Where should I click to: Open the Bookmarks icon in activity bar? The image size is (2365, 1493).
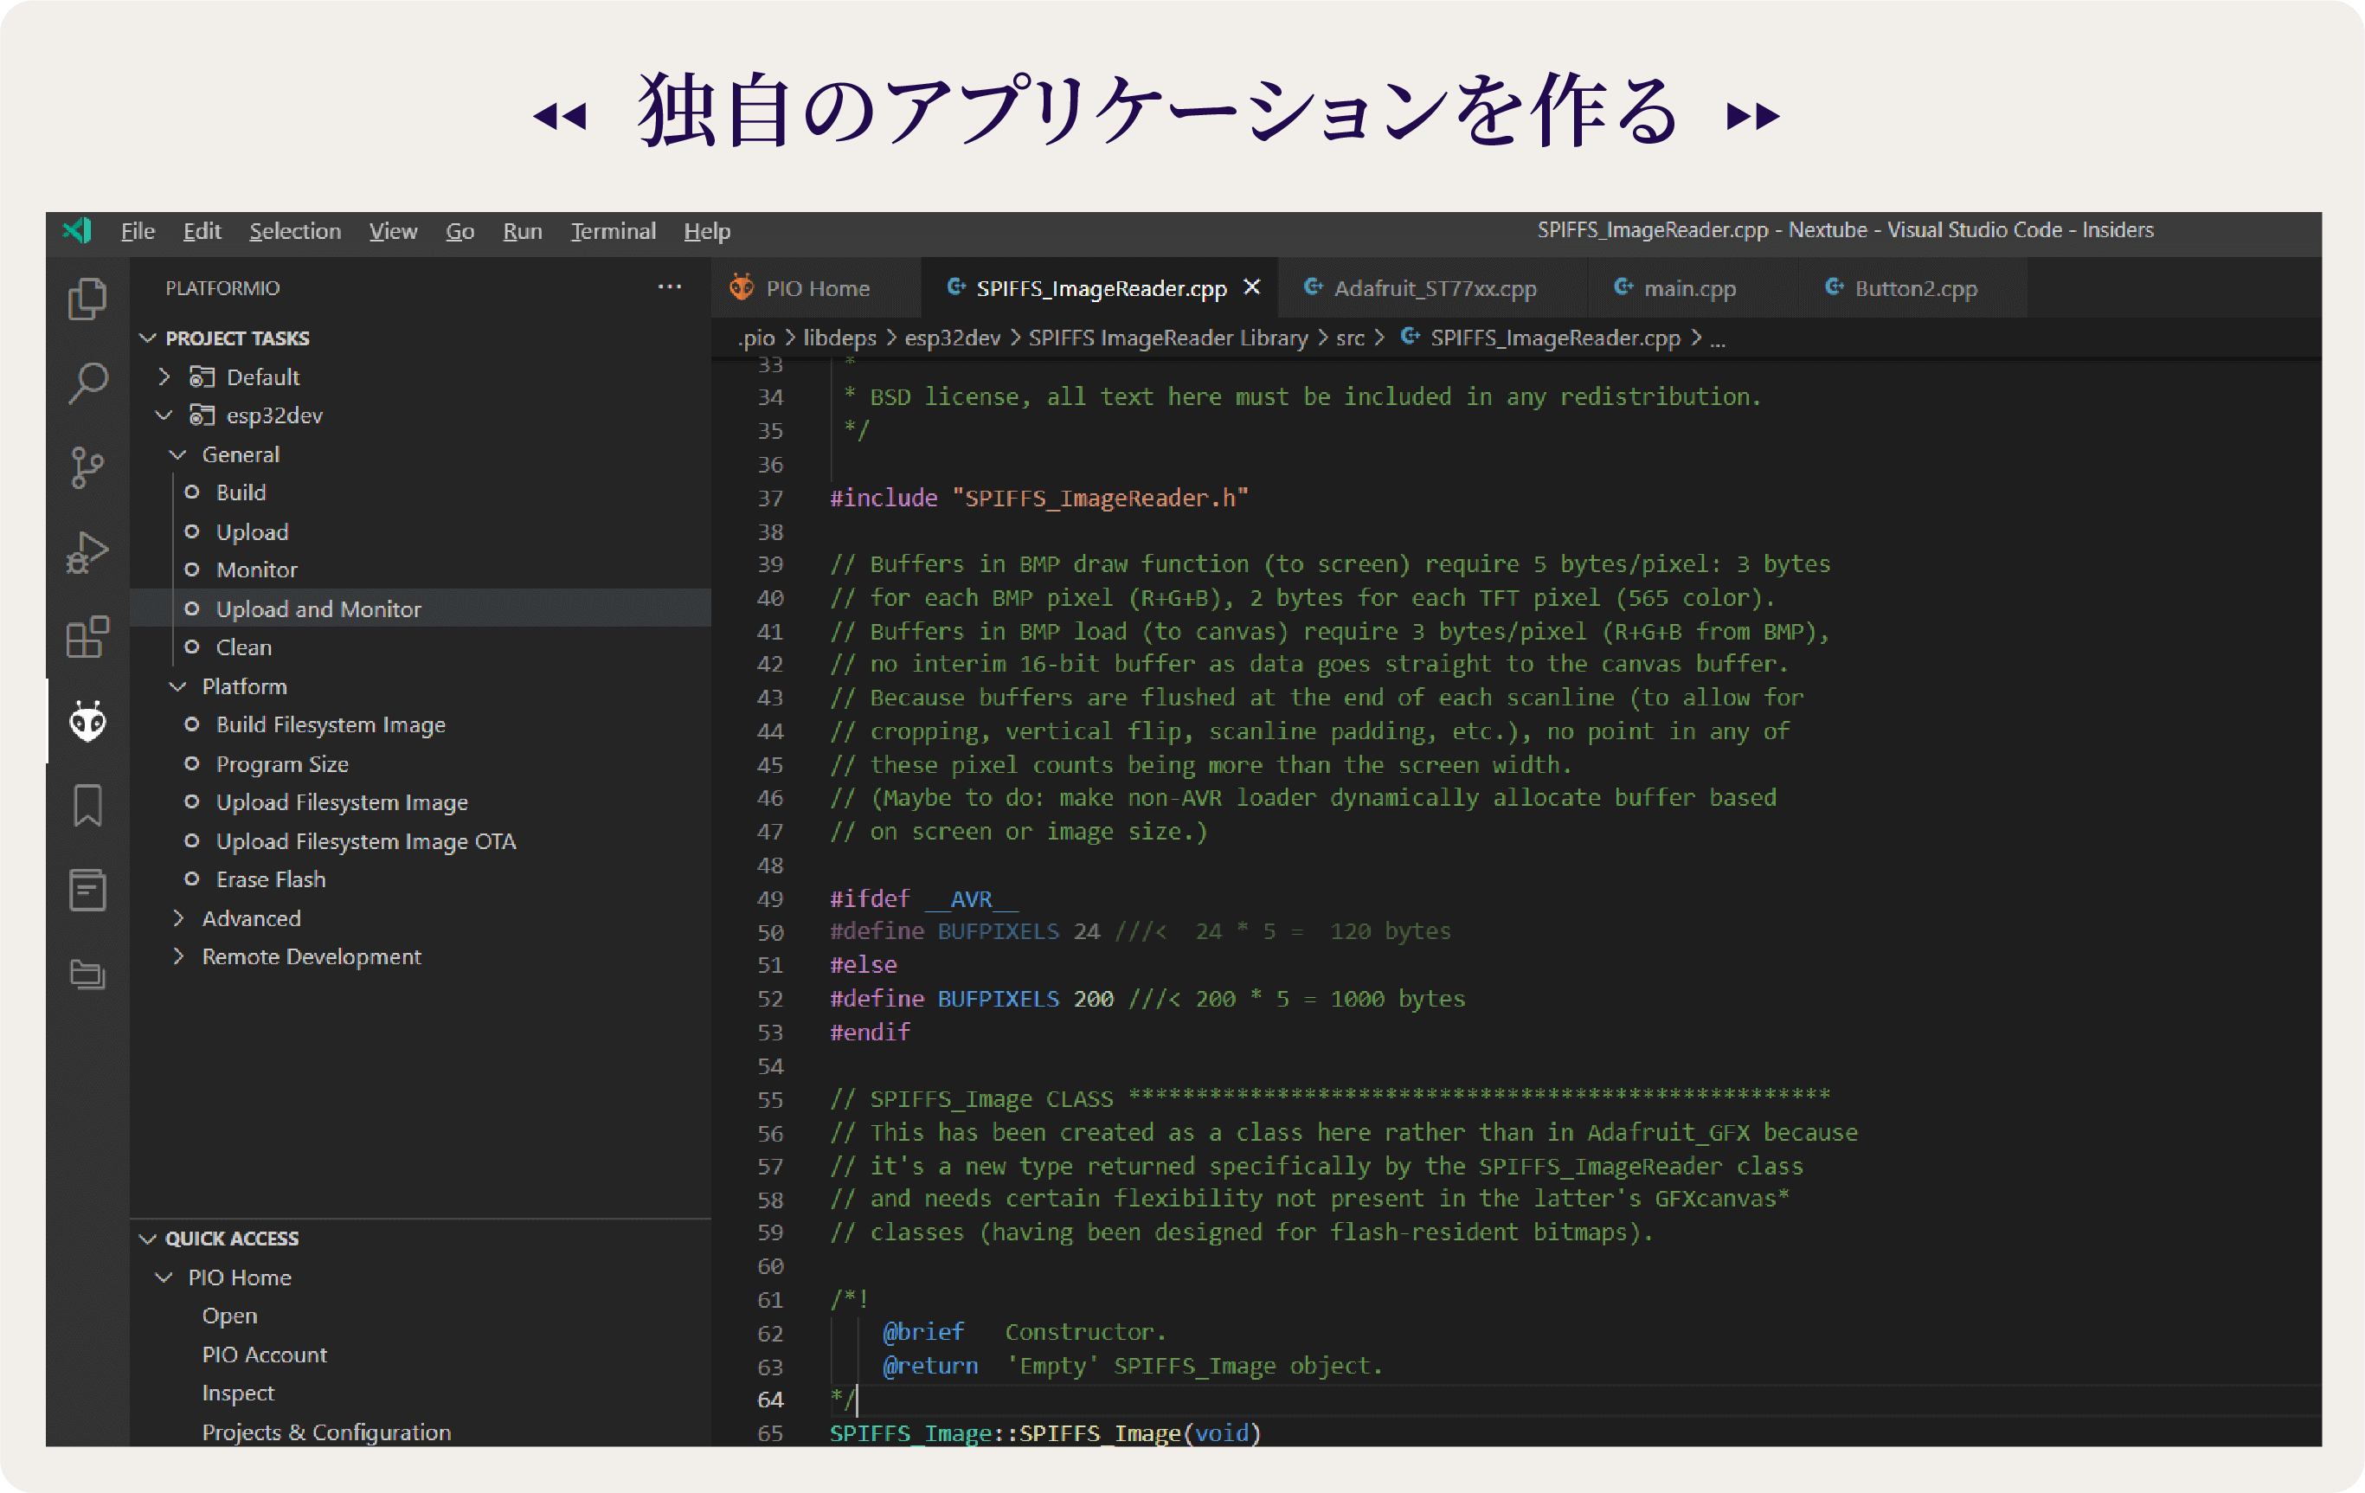(87, 806)
